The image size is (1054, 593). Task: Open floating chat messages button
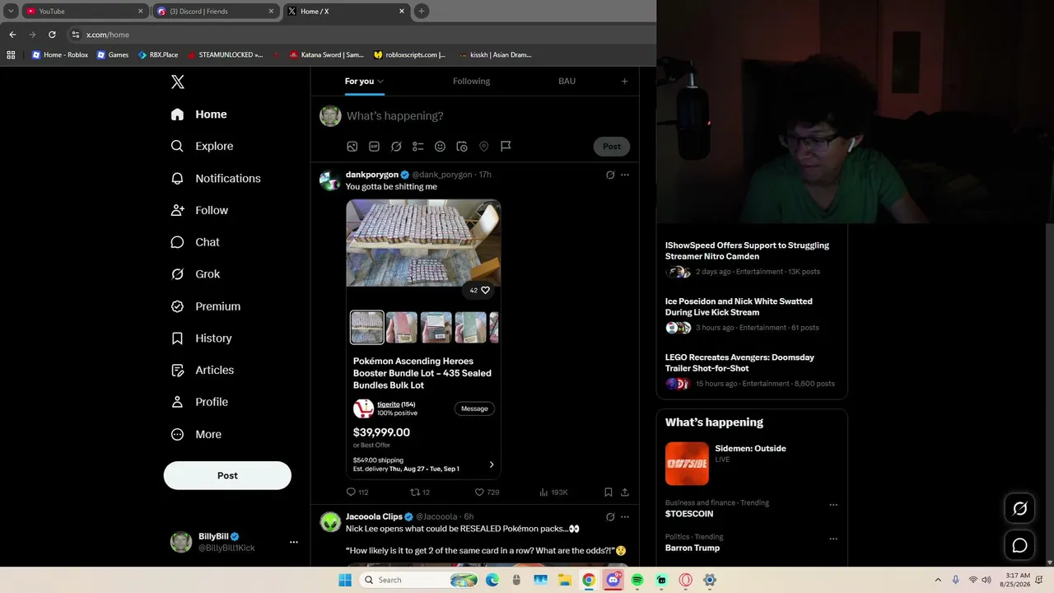[x=1019, y=545]
